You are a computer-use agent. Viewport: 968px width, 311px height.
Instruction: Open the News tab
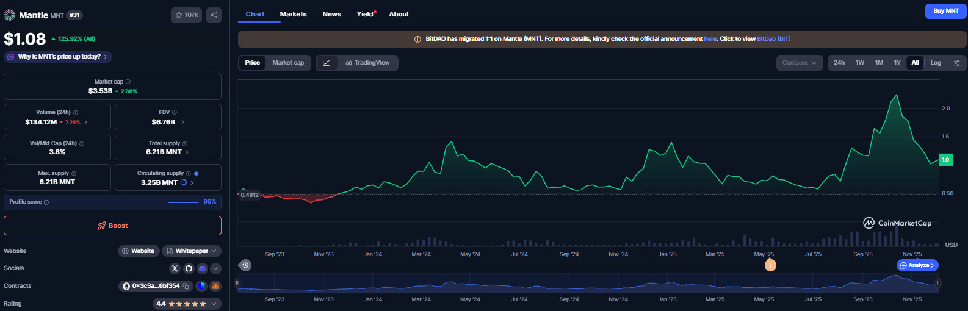(x=331, y=14)
